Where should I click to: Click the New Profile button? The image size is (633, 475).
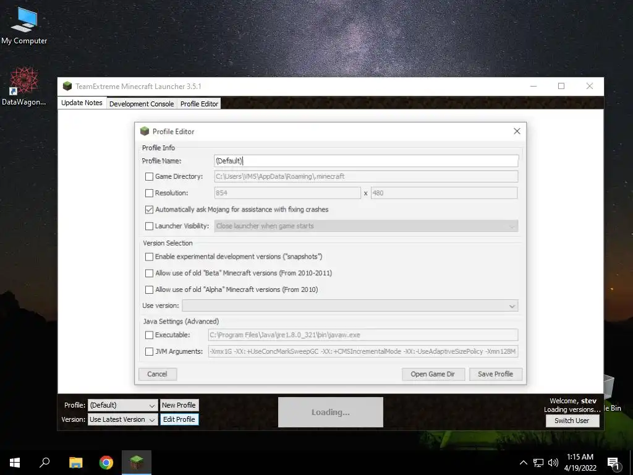coord(179,405)
